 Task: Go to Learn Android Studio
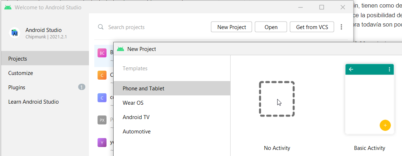(x=33, y=102)
